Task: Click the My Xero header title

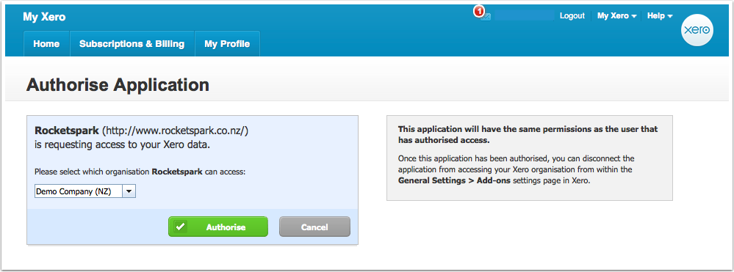Action: tap(44, 18)
